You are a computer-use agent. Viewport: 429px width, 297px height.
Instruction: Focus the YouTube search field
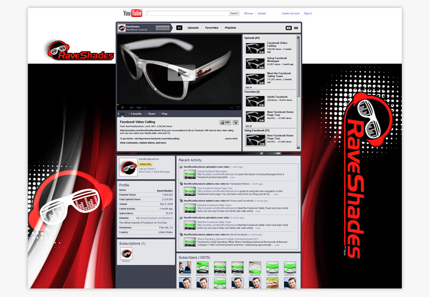(x=188, y=13)
